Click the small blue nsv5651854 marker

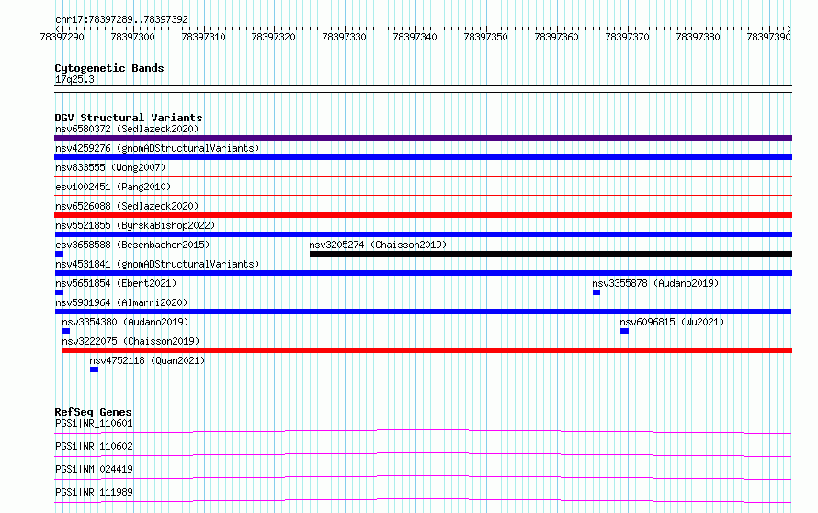pos(59,292)
